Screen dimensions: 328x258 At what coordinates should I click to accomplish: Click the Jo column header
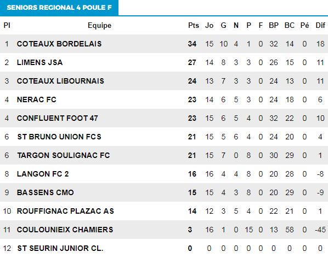(209, 25)
